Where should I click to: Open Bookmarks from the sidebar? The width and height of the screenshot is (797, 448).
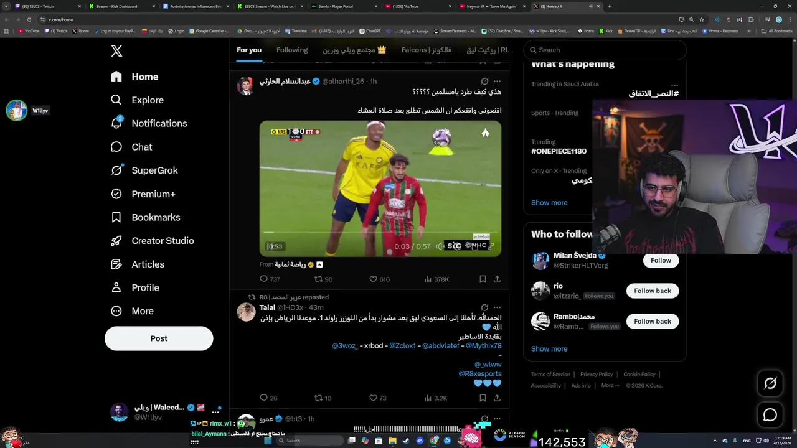[145, 217]
